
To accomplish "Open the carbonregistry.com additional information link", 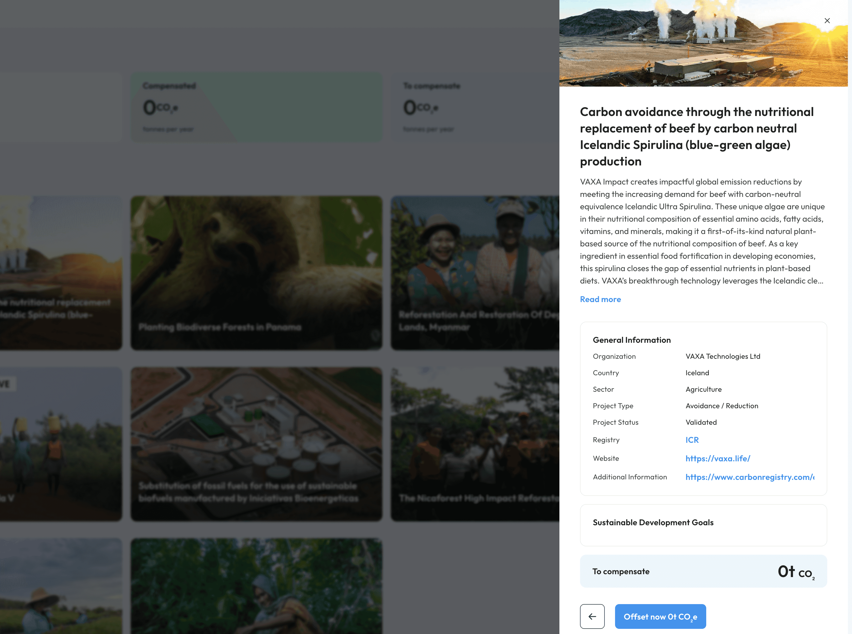I will click(749, 477).
